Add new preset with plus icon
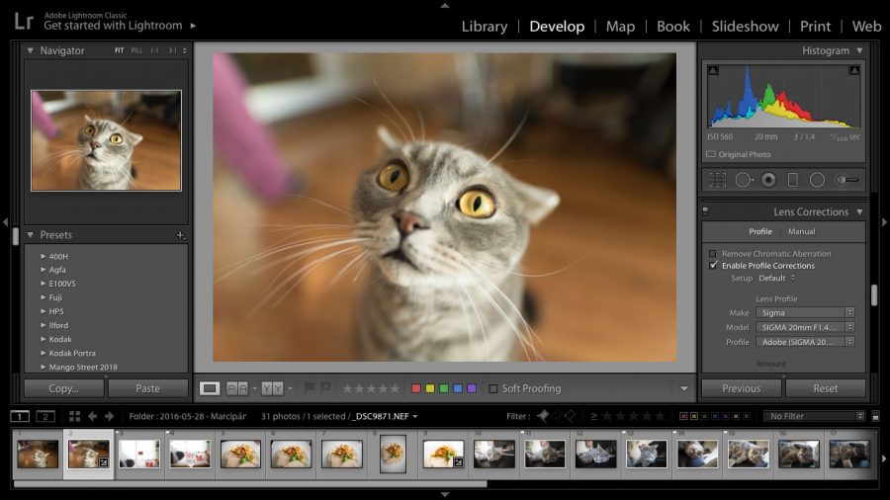Screen dimensions: 890x500 180,235
